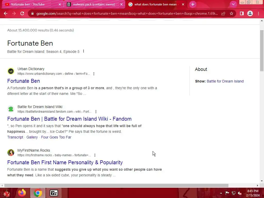Open the Start menu button
This screenshot has height=198, width=264.
pyautogui.click(x=7, y=193)
